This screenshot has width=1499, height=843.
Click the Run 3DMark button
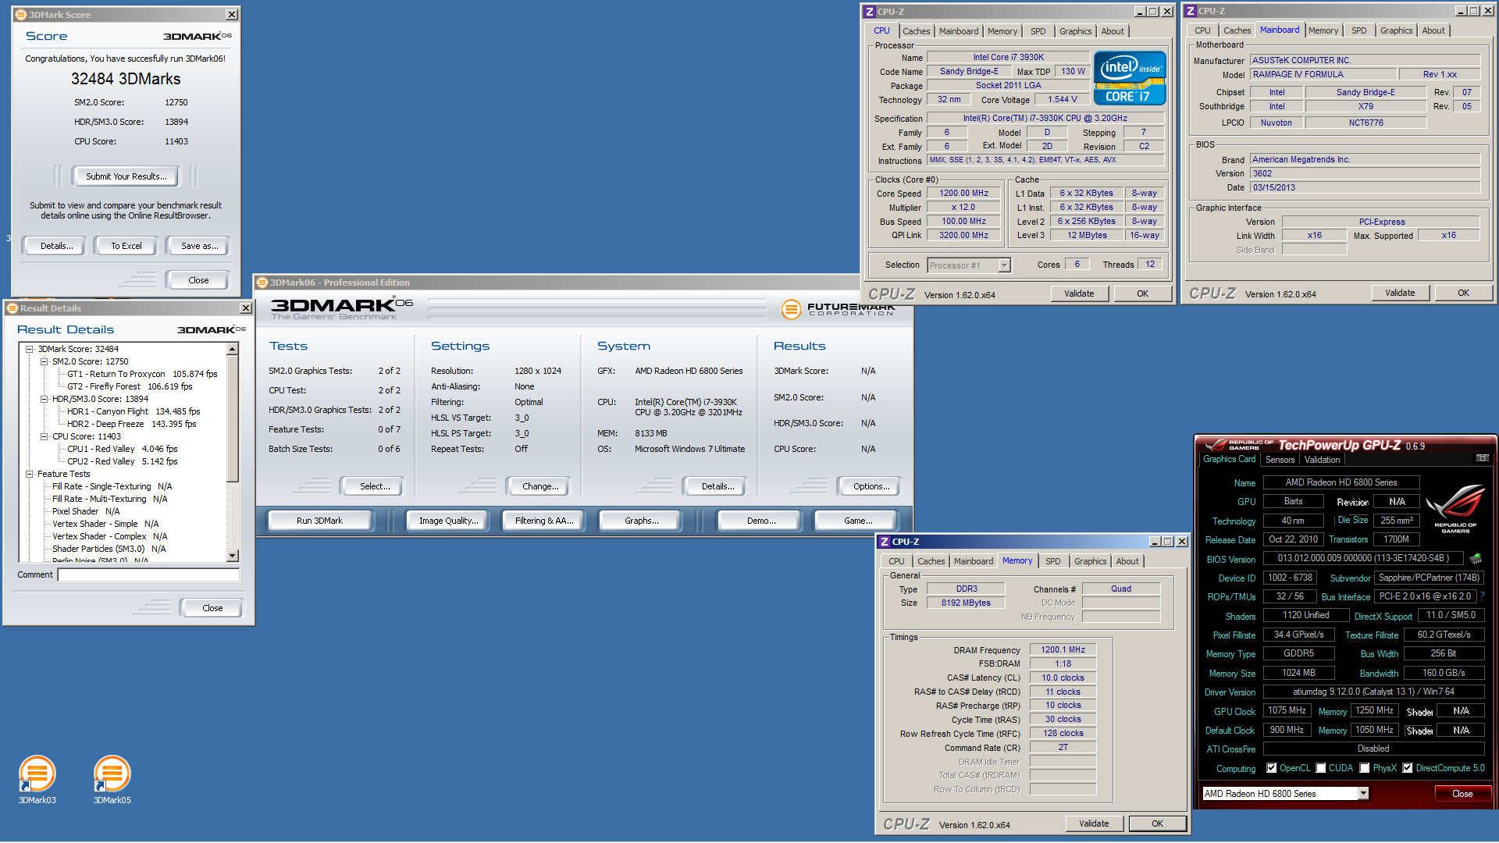pyautogui.click(x=319, y=521)
